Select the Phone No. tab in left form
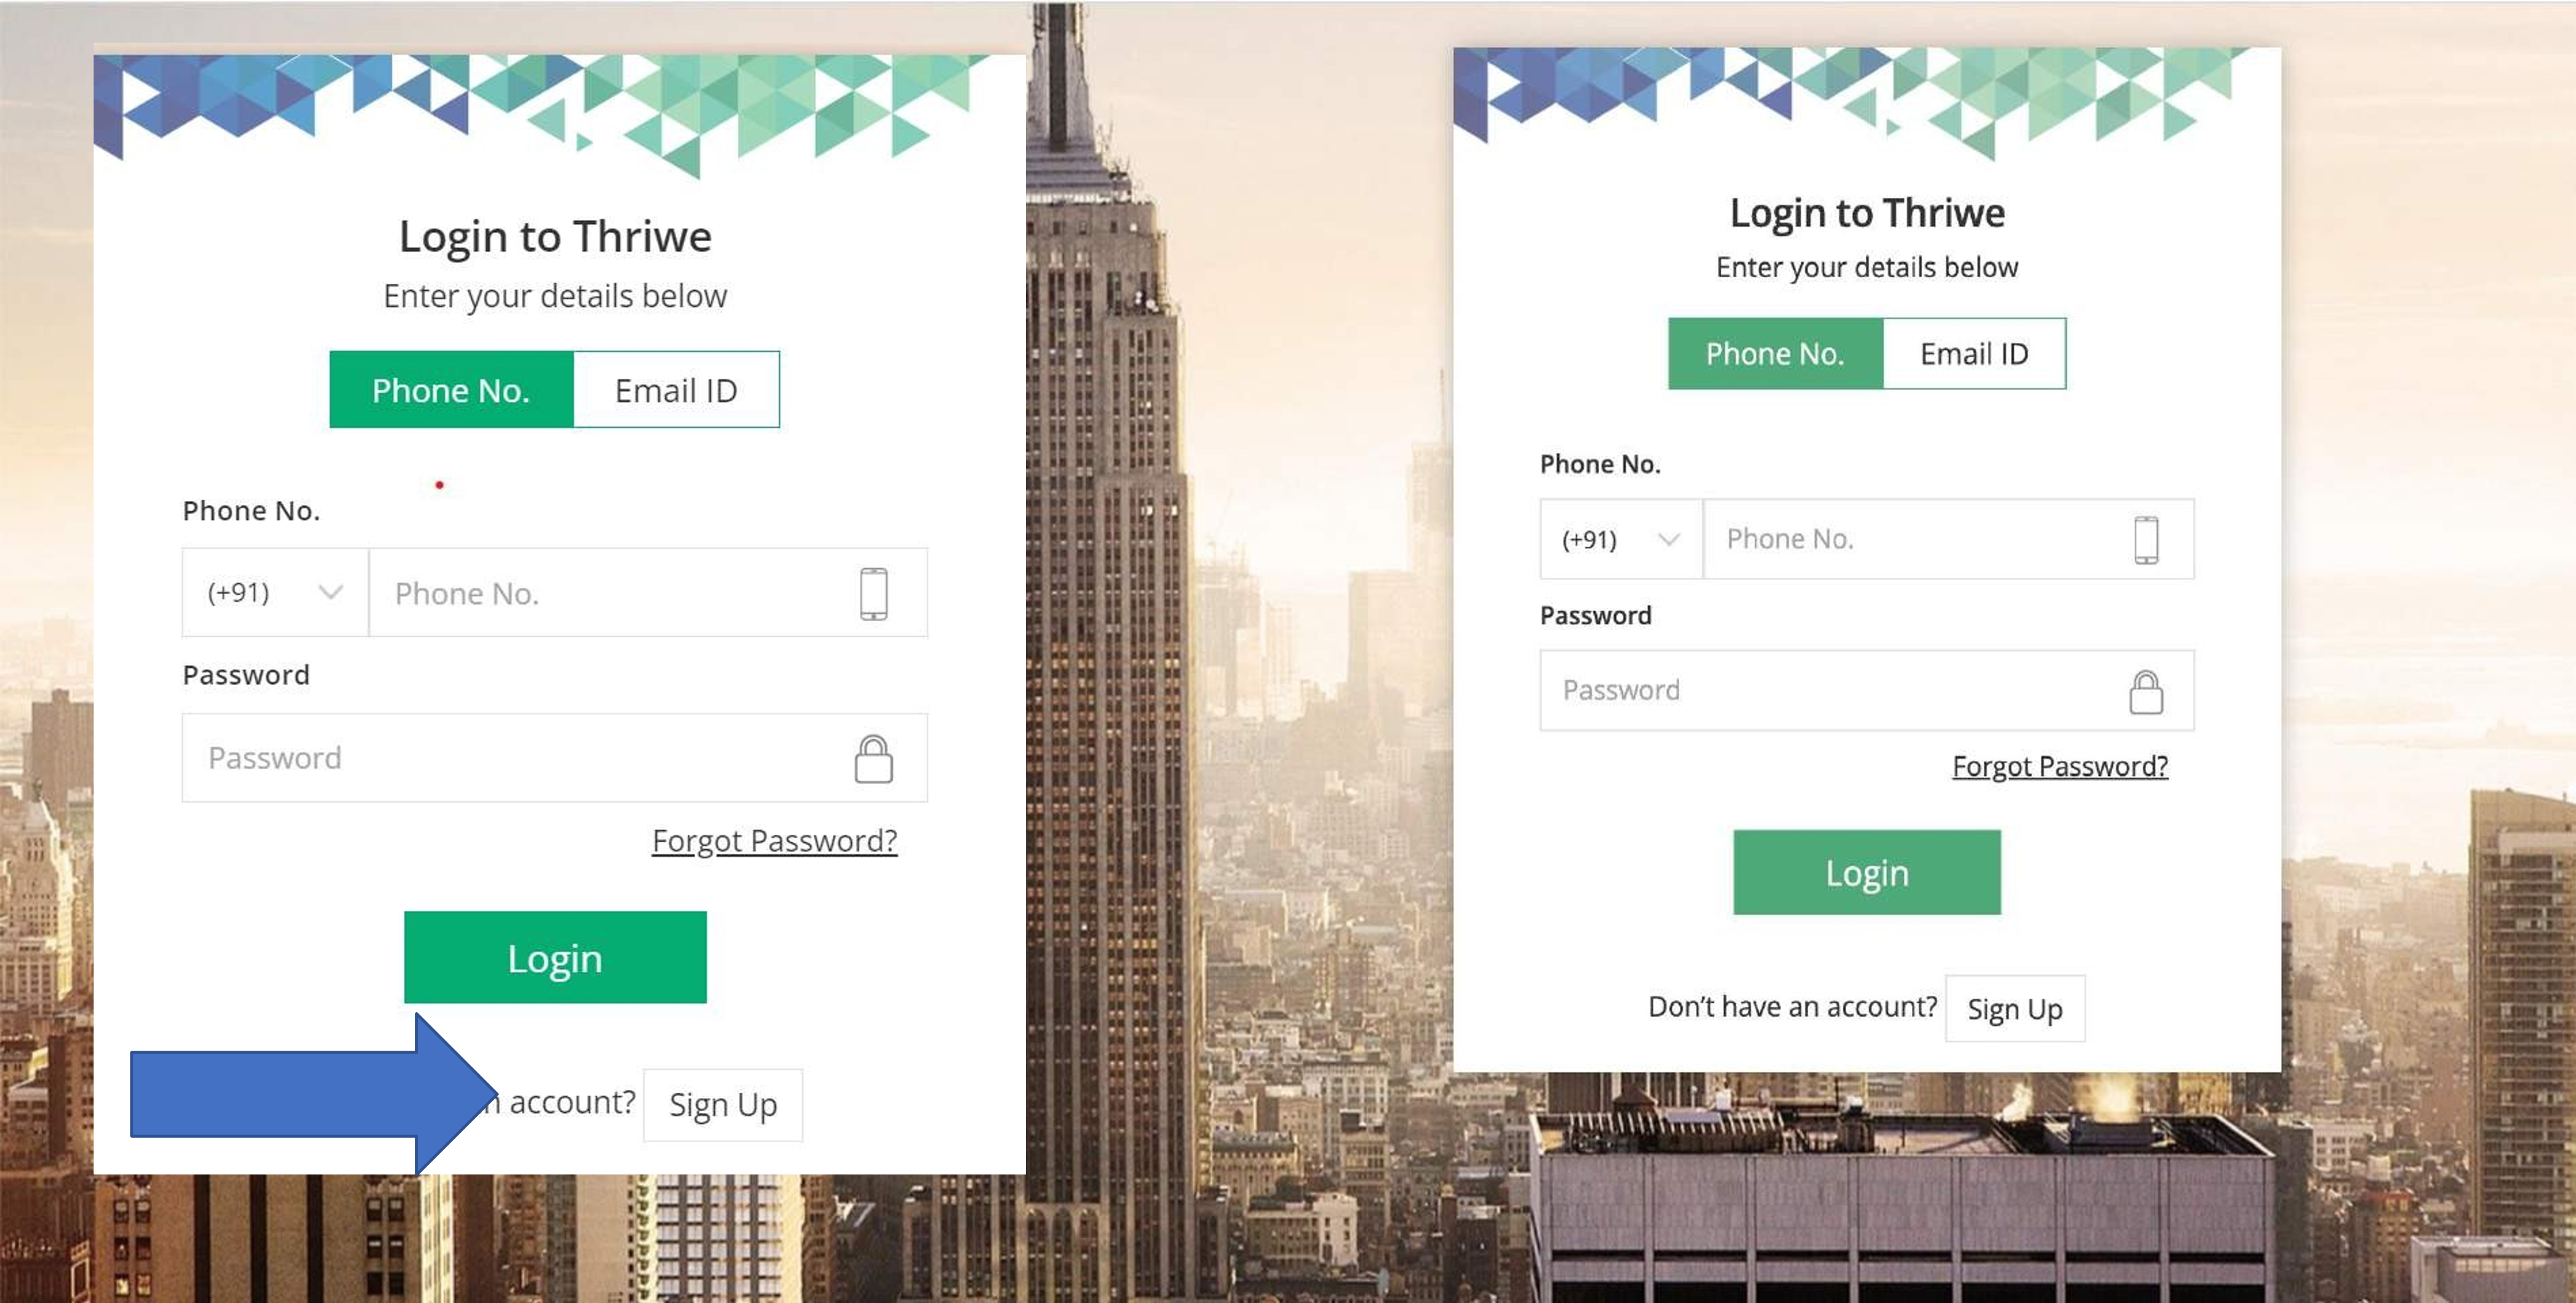The image size is (2576, 1303). point(451,389)
